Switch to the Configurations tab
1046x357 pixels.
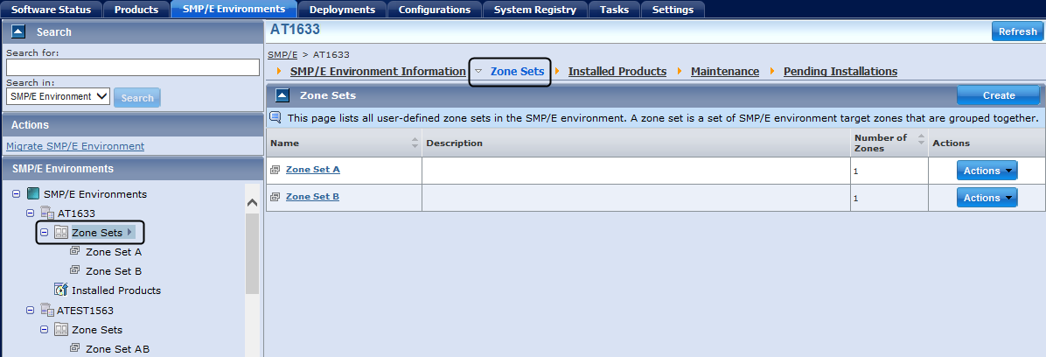click(x=435, y=10)
